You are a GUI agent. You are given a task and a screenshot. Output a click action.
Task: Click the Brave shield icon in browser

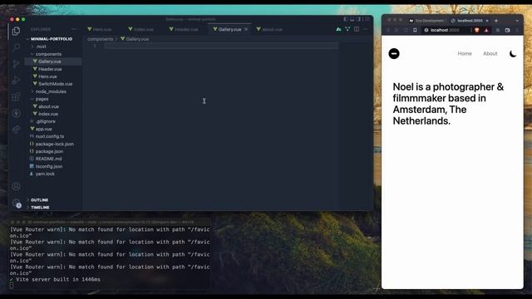tap(476, 30)
